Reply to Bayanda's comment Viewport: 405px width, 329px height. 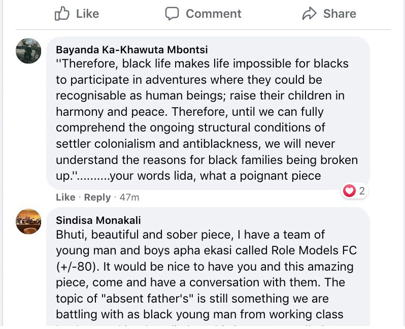(x=97, y=197)
